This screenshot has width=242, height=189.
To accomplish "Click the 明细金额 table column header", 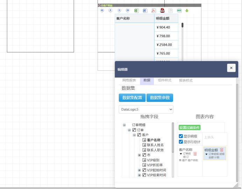I will tap(166, 18).
